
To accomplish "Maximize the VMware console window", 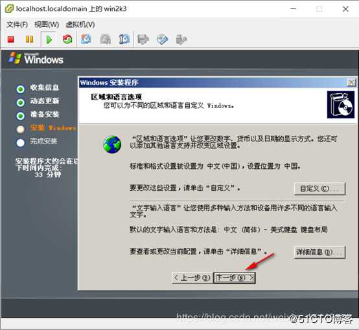I will (x=319, y=8).
